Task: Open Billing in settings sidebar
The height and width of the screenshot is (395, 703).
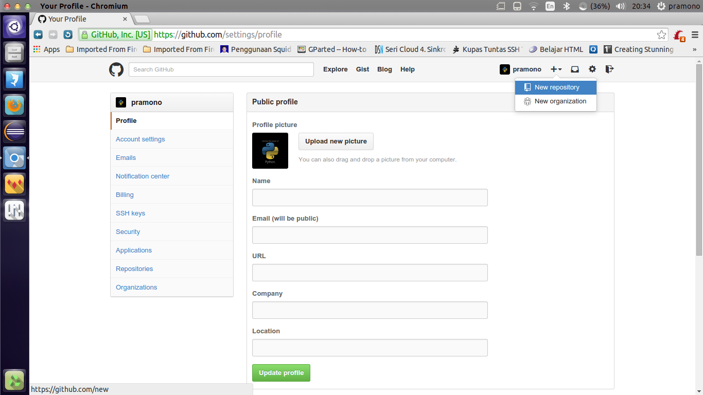Action: click(172, 195)
